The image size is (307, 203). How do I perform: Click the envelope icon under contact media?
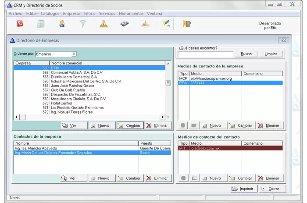193,178
